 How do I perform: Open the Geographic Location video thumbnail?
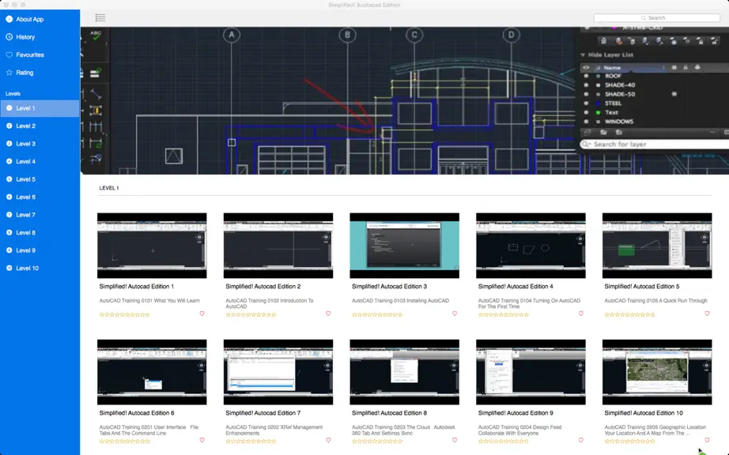click(x=657, y=372)
